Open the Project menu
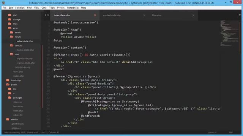This screenshot has height=136, width=243. (61, 8)
